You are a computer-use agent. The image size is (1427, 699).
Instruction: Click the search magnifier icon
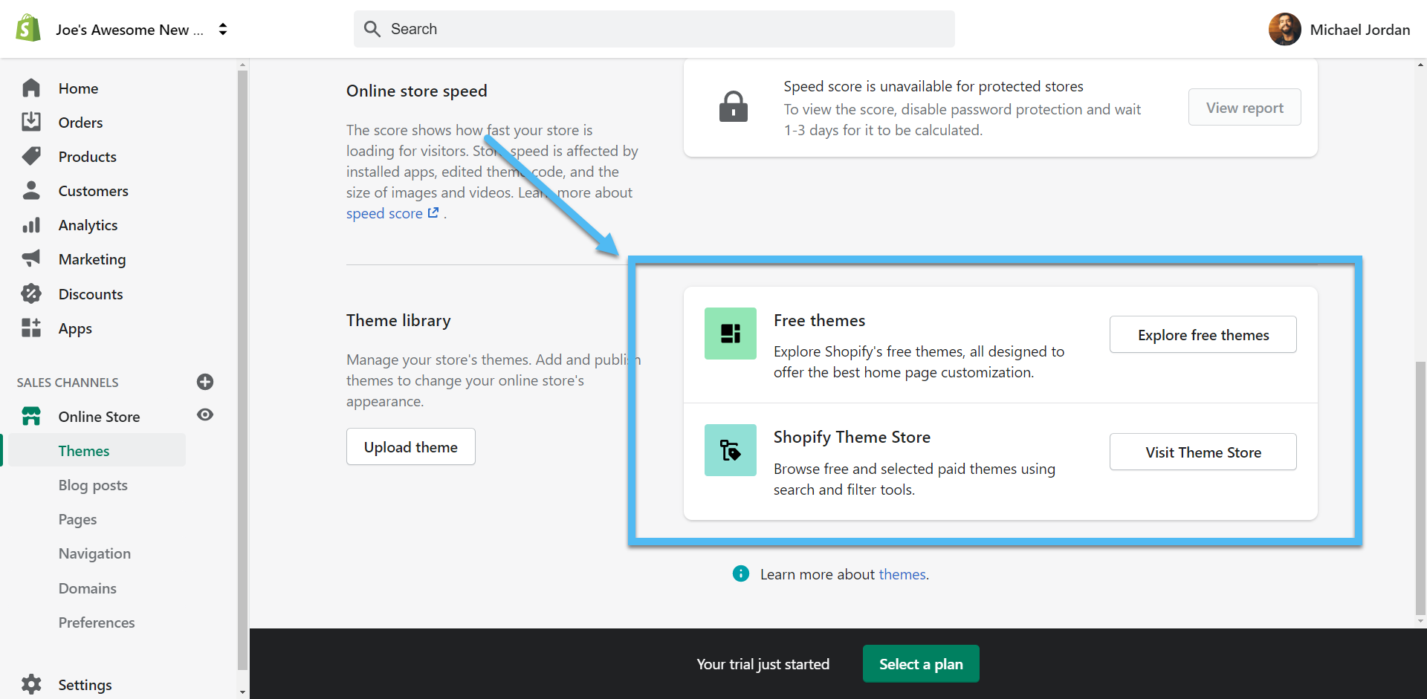pyautogui.click(x=372, y=29)
